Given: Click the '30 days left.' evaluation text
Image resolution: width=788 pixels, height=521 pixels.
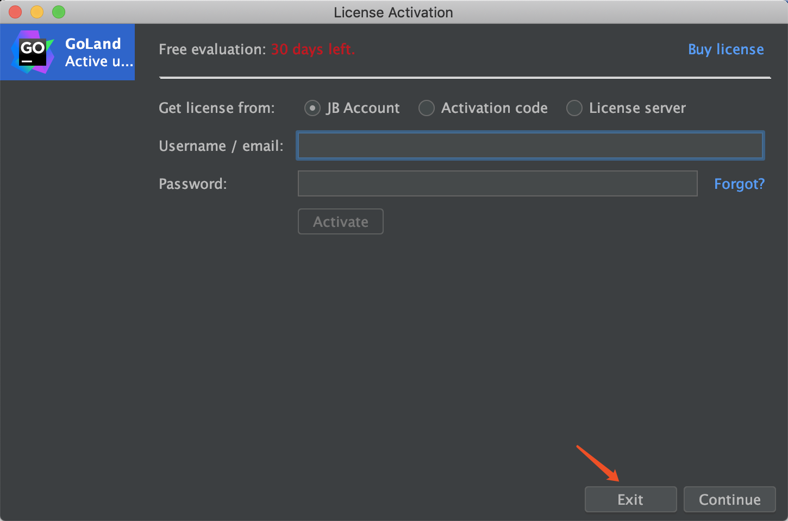Looking at the screenshot, I should tap(313, 49).
